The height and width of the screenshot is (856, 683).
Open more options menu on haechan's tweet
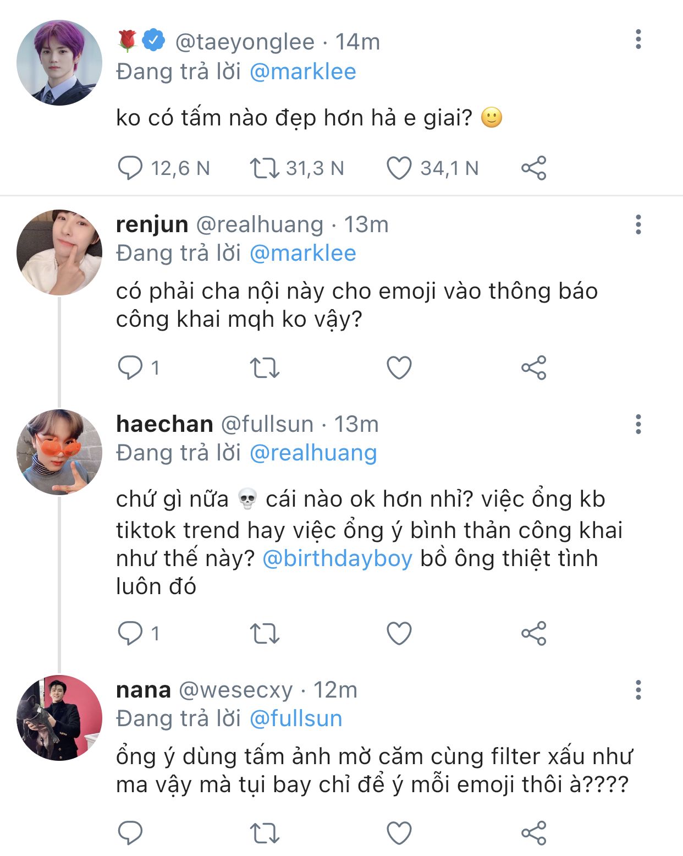[638, 424]
